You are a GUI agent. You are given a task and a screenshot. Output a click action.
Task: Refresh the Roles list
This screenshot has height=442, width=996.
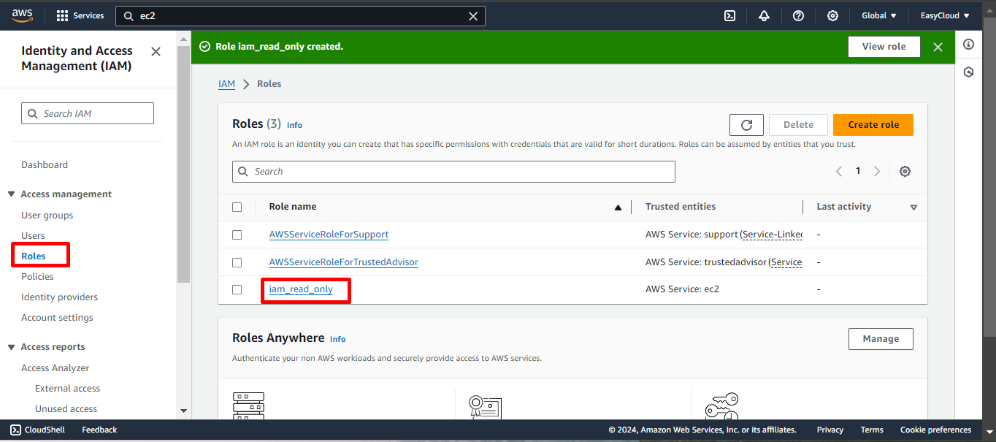point(746,125)
